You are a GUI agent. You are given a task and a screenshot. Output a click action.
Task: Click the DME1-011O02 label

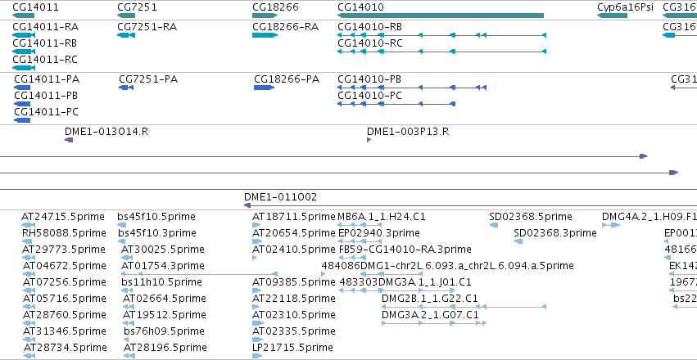click(280, 197)
